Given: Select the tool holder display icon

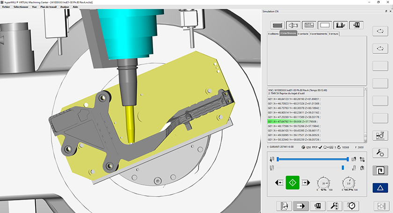Looking at the screenshot, I should point(294,25).
